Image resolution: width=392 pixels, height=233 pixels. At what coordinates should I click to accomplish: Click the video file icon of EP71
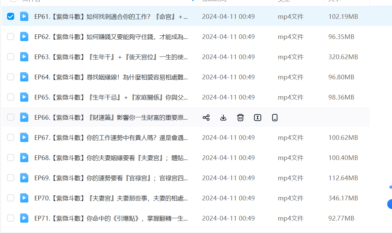pyautogui.click(x=24, y=218)
